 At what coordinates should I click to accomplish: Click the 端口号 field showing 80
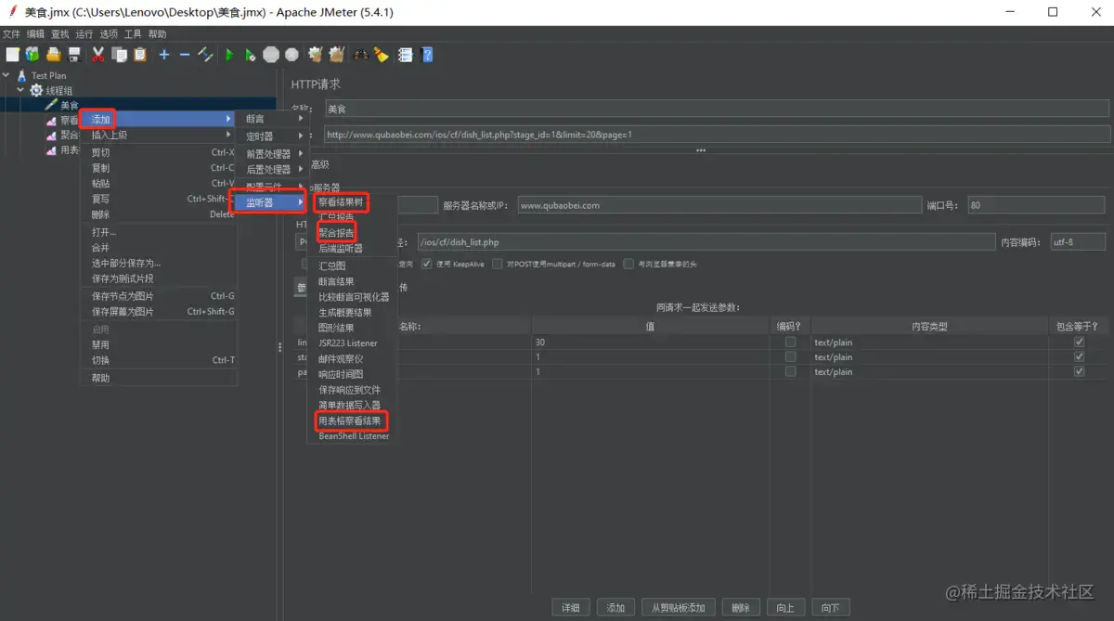(x=1038, y=205)
